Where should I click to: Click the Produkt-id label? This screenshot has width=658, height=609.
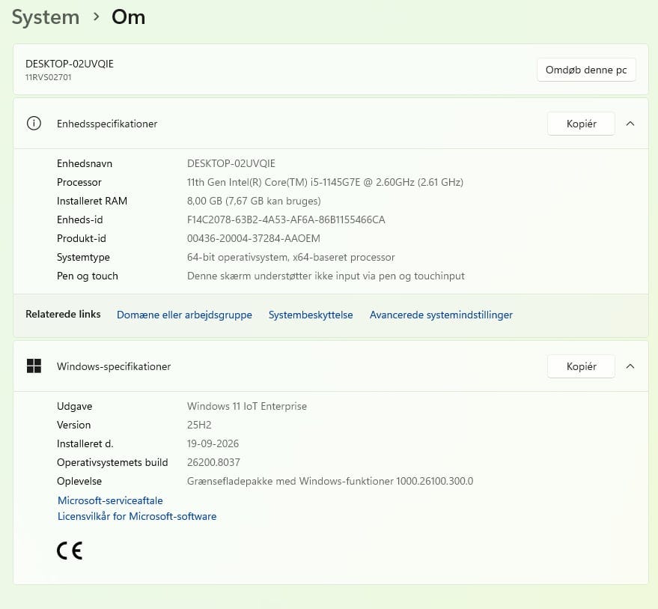[82, 238]
